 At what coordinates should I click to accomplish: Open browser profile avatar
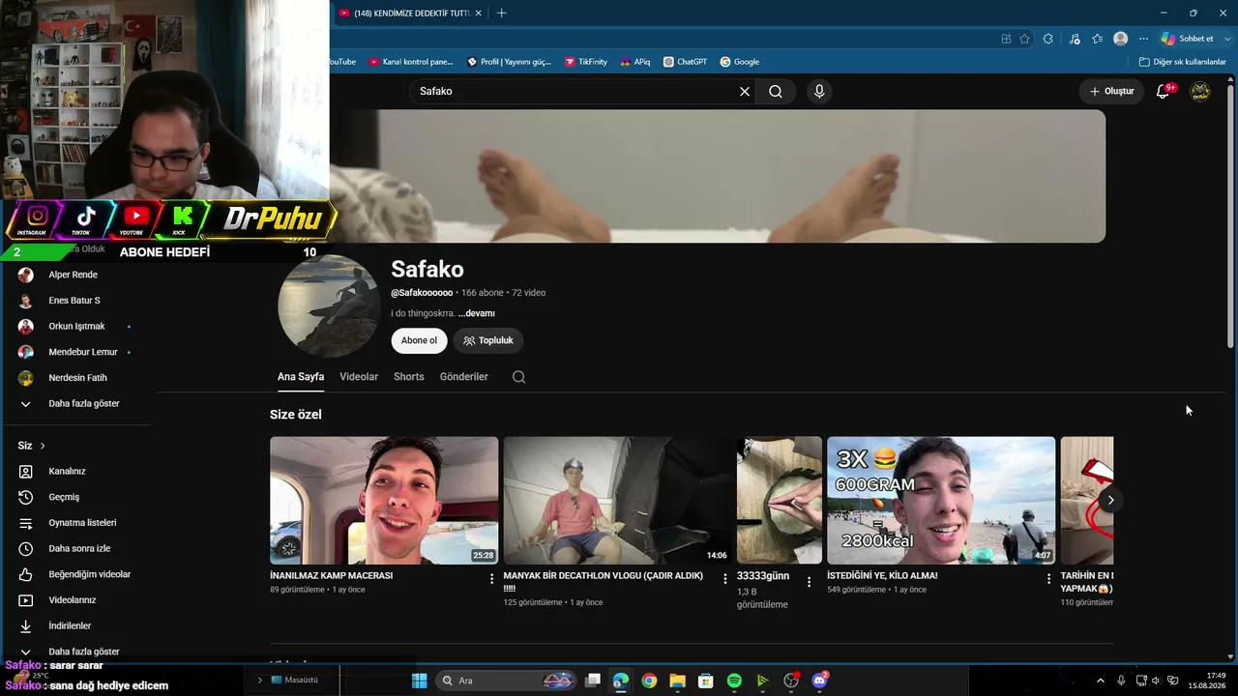click(x=1121, y=39)
